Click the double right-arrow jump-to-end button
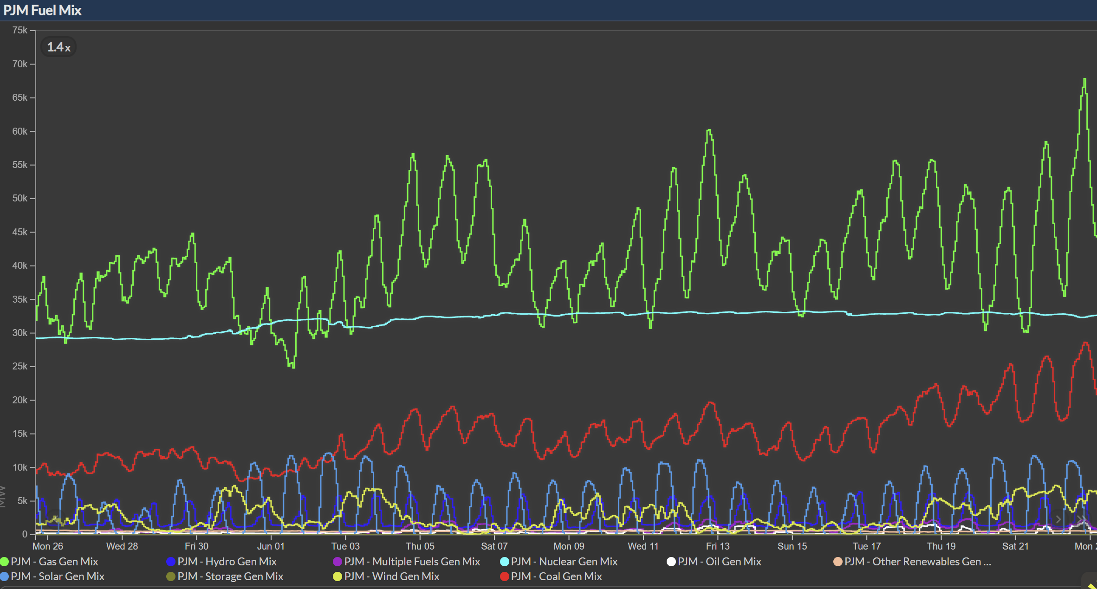This screenshot has height=589, width=1097. (1082, 519)
